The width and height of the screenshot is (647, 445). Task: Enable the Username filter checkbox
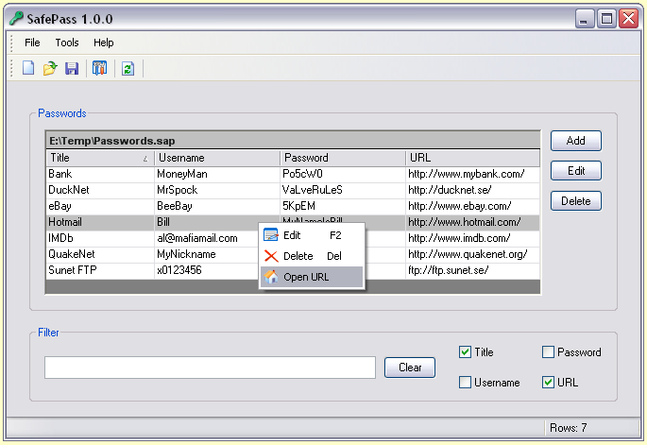pyautogui.click(x=465, y=383)
